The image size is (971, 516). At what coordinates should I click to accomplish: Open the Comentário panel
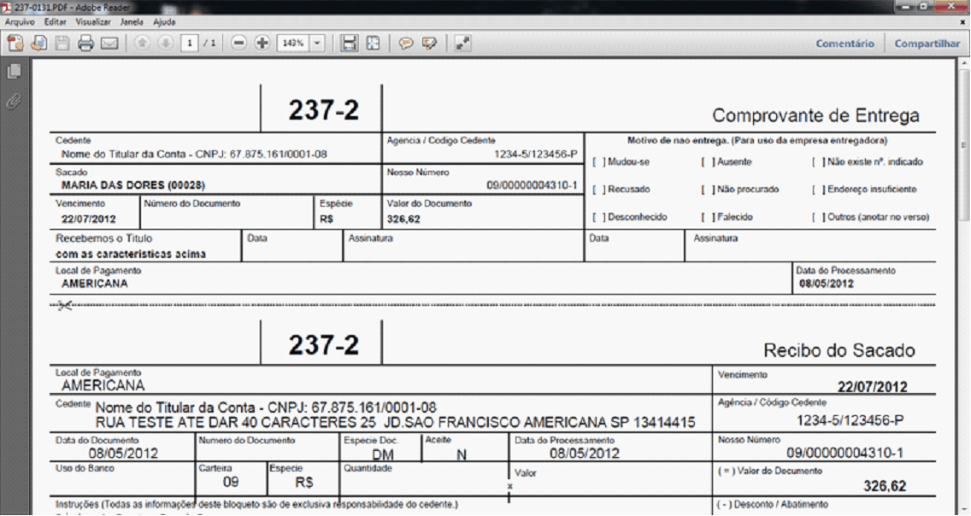tap(844, 44)
